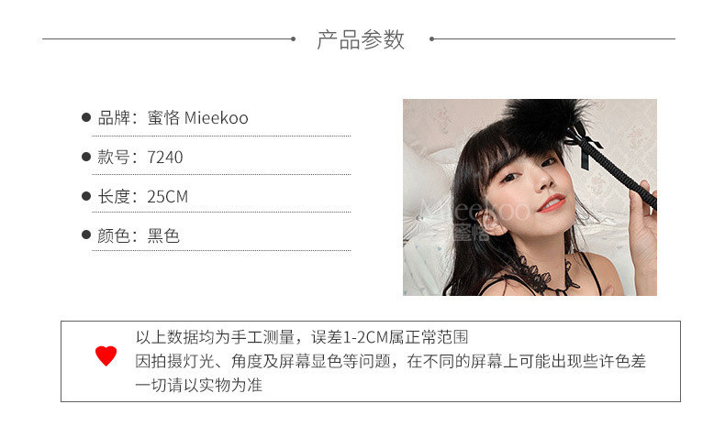
Task: Click the dot left of 产品参数 heading
Action: 293,38
